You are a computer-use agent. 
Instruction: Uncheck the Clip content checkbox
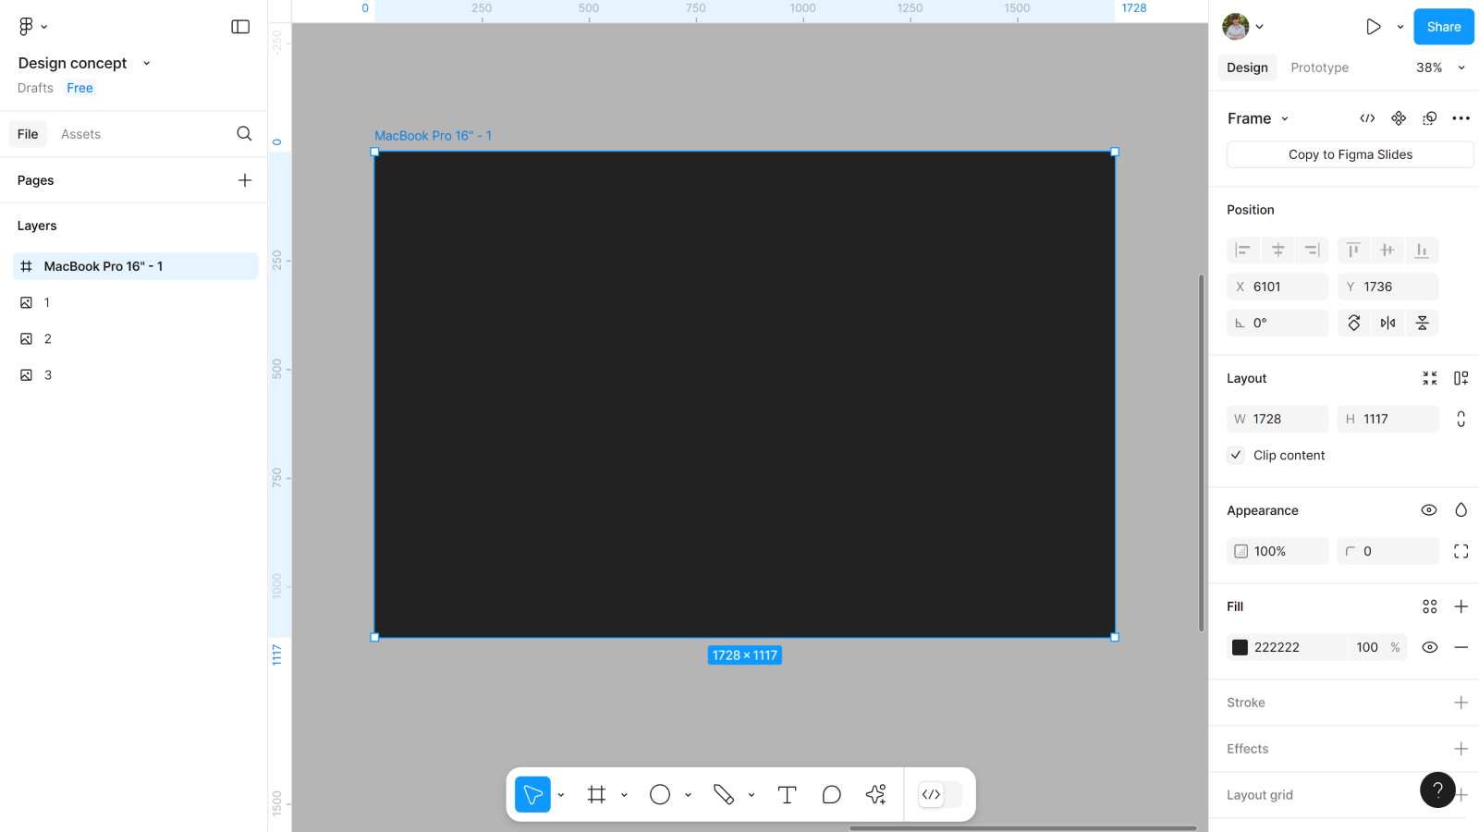point(1236,455)
